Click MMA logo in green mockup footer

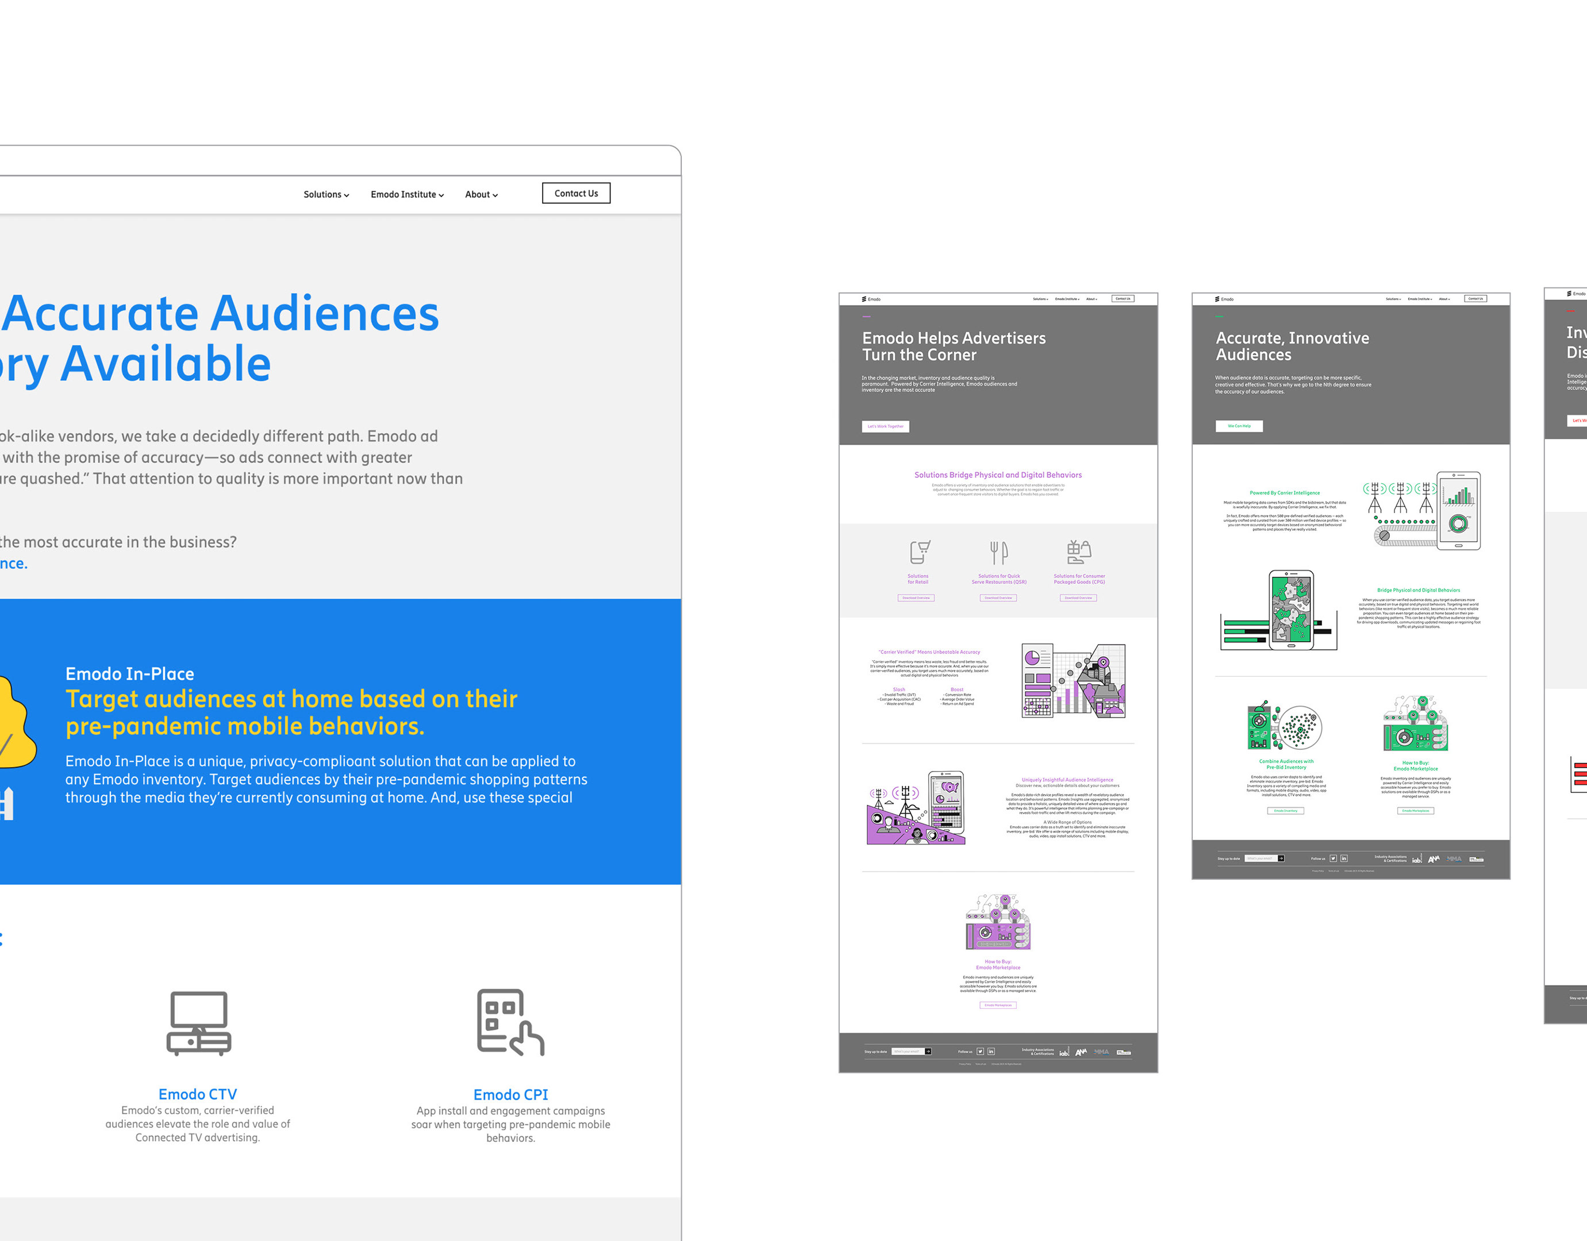1454,859
